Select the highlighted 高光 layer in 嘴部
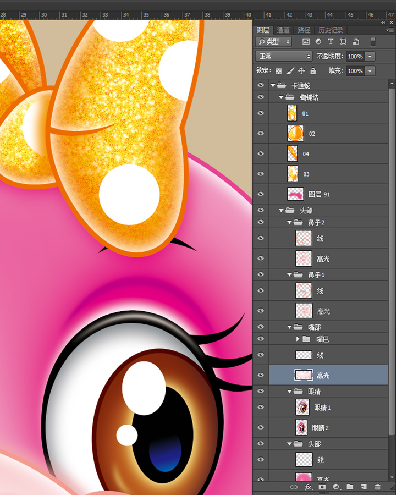 click(x=328, y=375)
